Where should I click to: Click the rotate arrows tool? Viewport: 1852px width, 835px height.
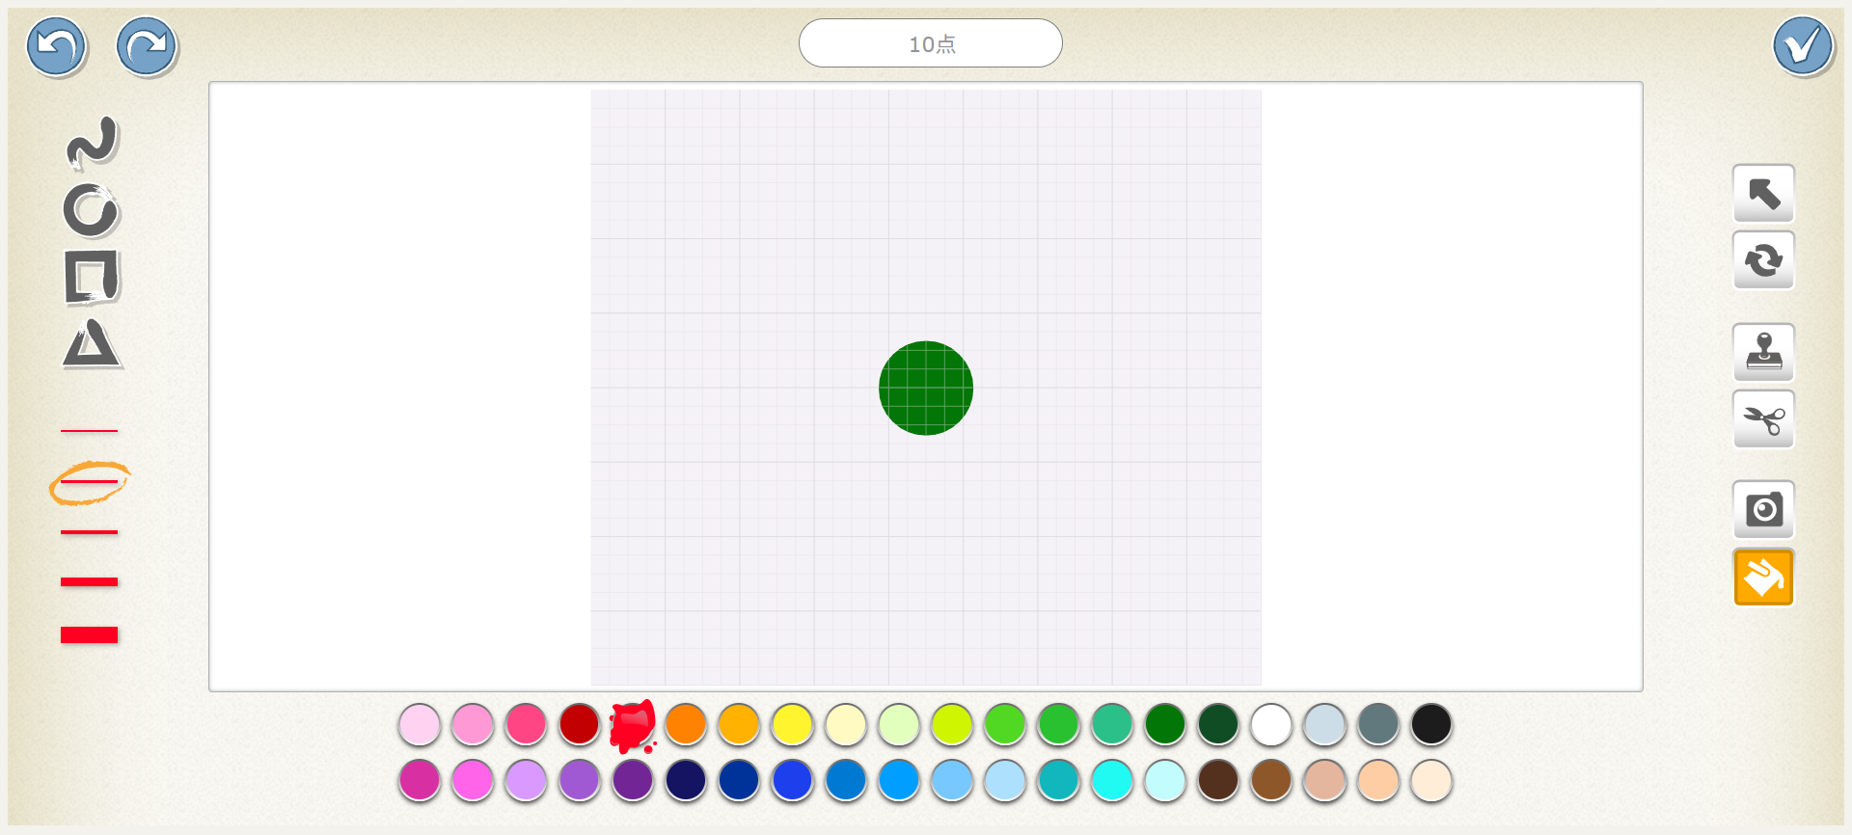point(1763,260)
